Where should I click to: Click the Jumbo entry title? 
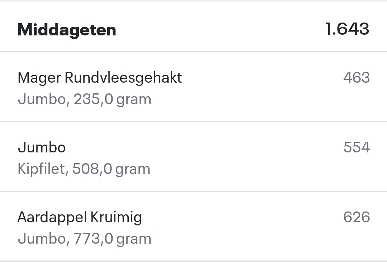(x=41, y=147)
